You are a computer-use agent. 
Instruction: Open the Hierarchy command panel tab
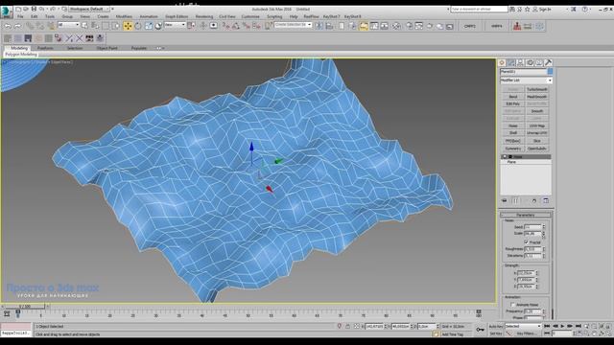(x=520, y=62)
